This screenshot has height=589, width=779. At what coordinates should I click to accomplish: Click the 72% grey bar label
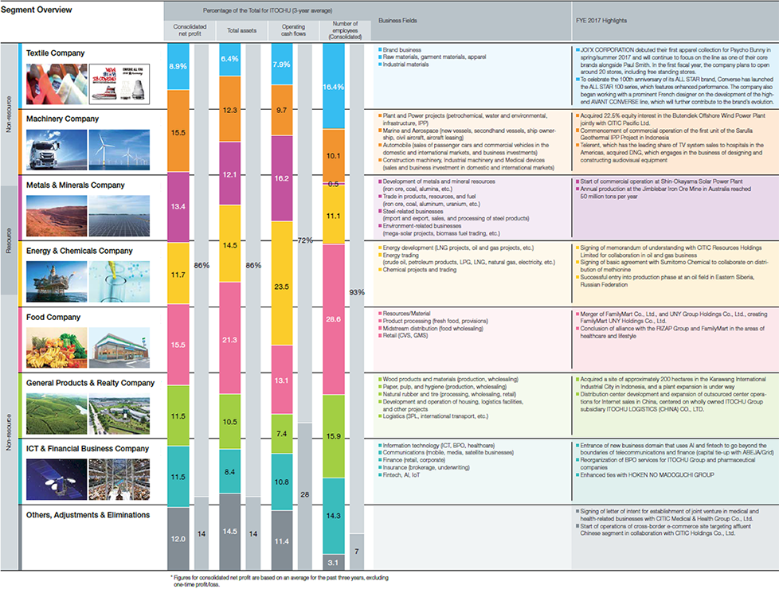pyautogui.click(x=305, y=240)
